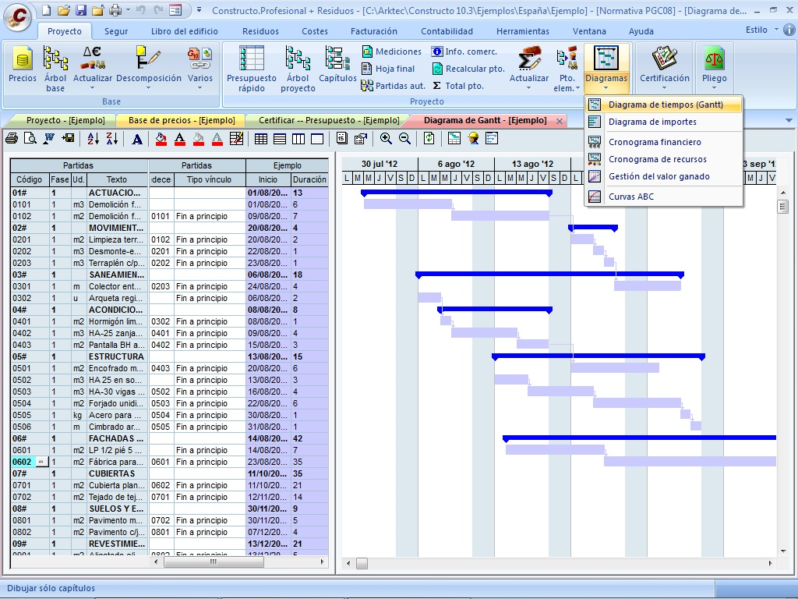The image size is (798, 599).
Task: Click the print icon in the Gantt toolbar
Action: click(12, 139)
